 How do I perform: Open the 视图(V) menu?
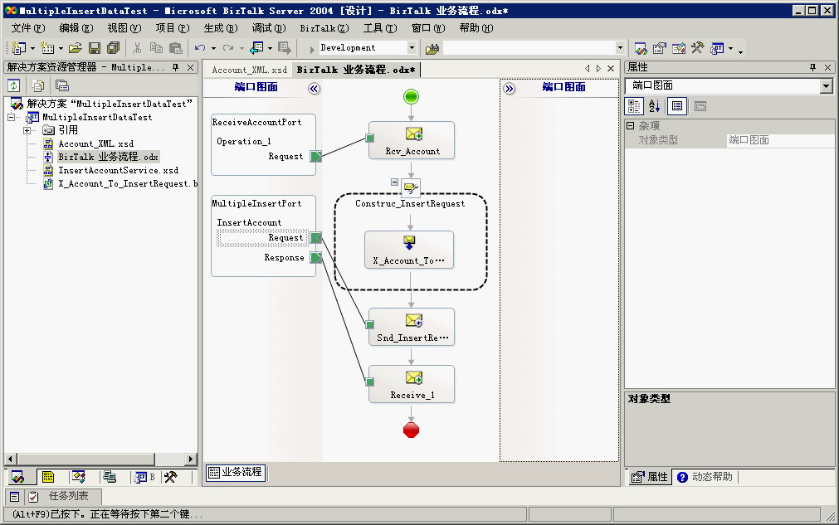point(124,28)
